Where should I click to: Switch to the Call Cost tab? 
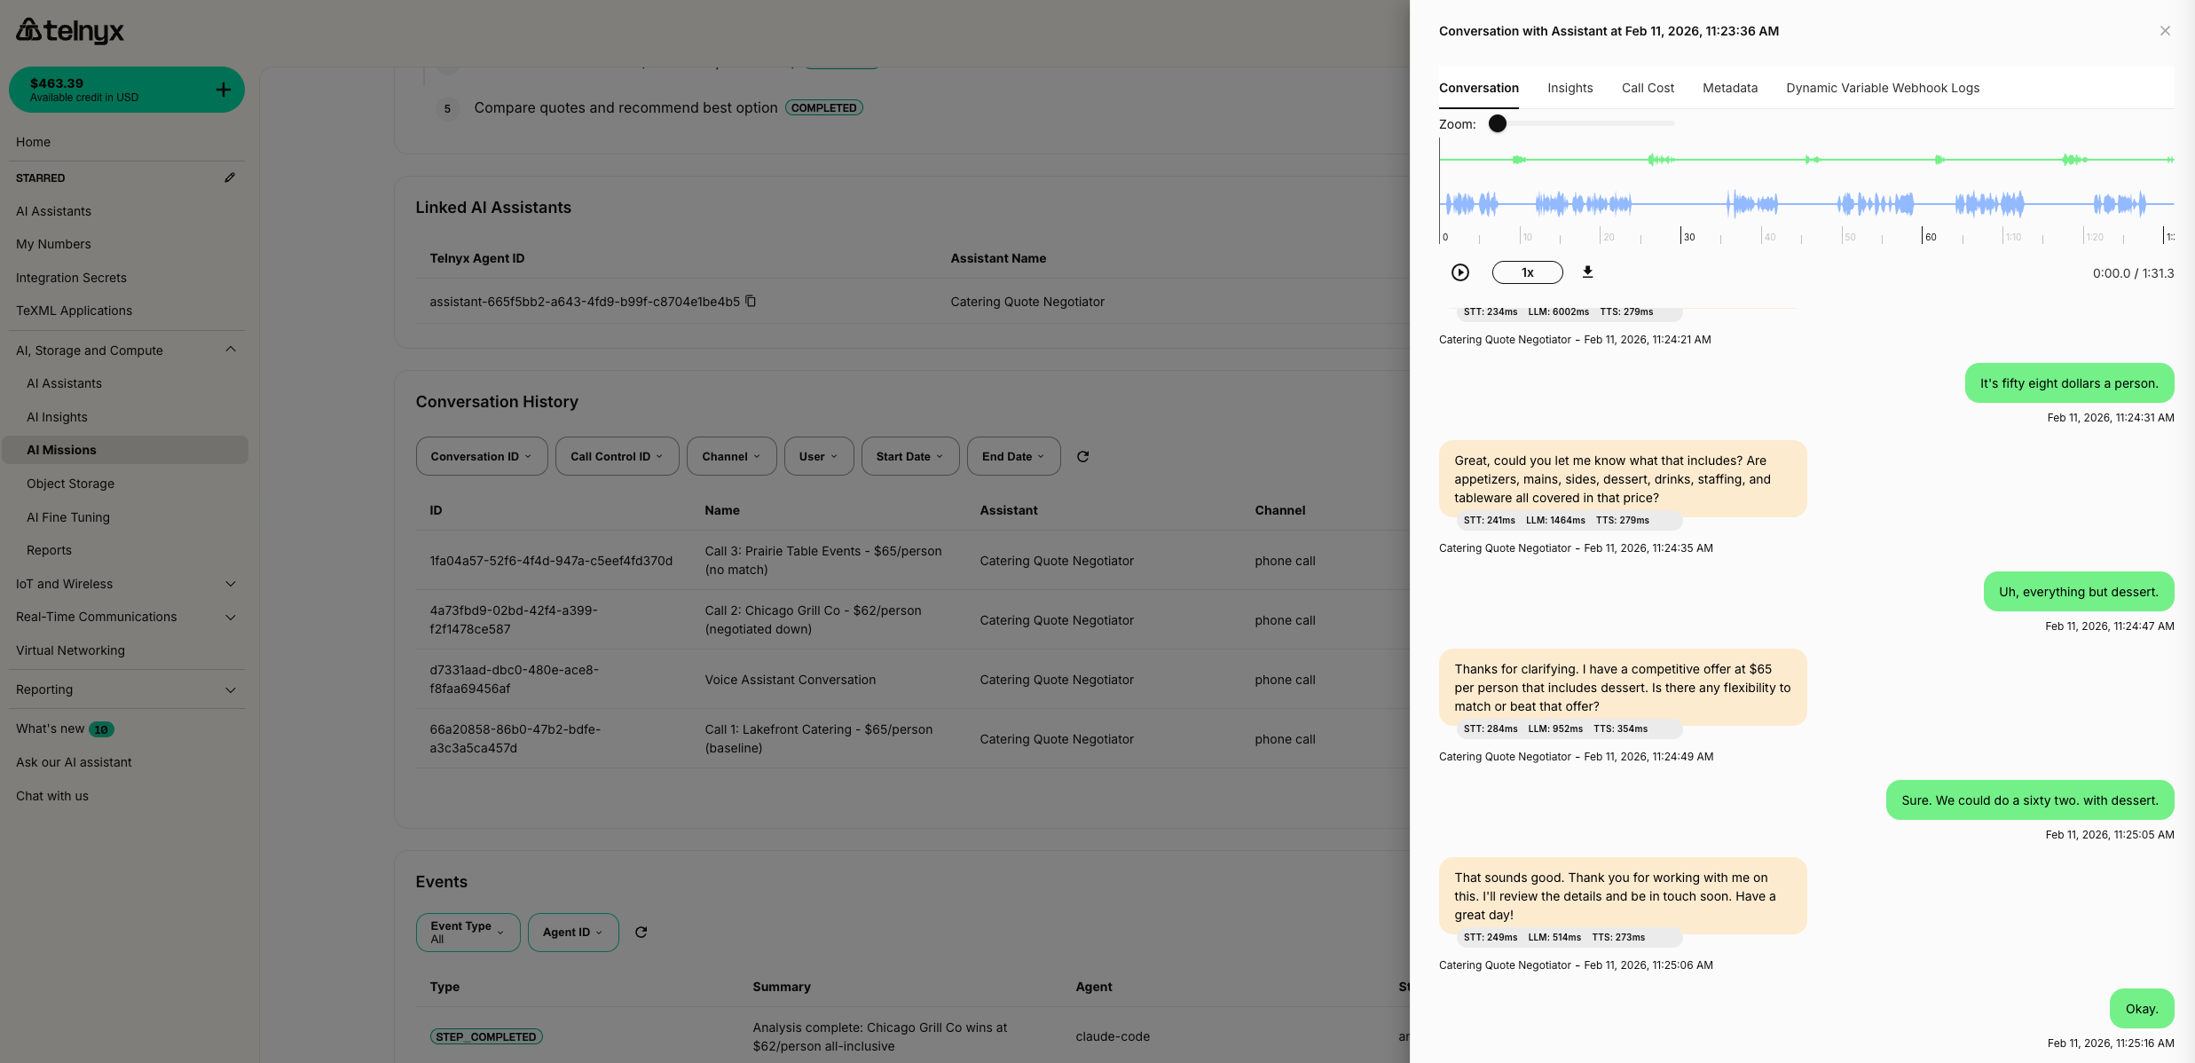click(x=1648, y=88)
